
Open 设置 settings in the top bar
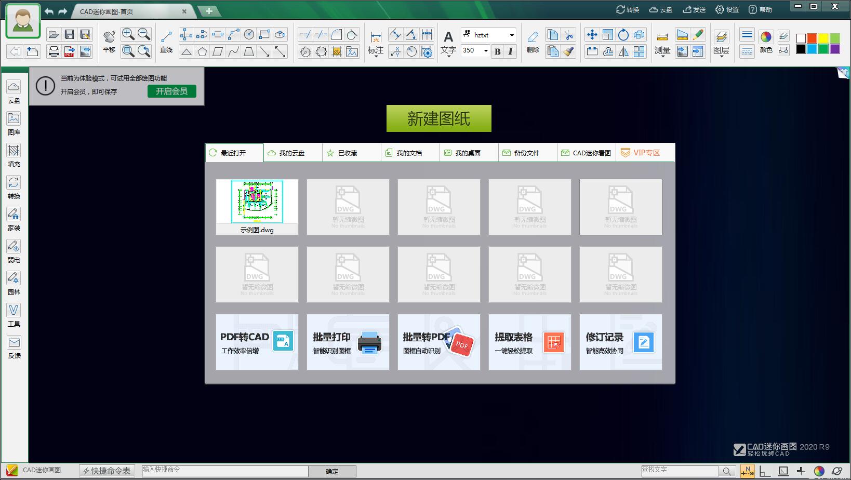click(727, 9)
